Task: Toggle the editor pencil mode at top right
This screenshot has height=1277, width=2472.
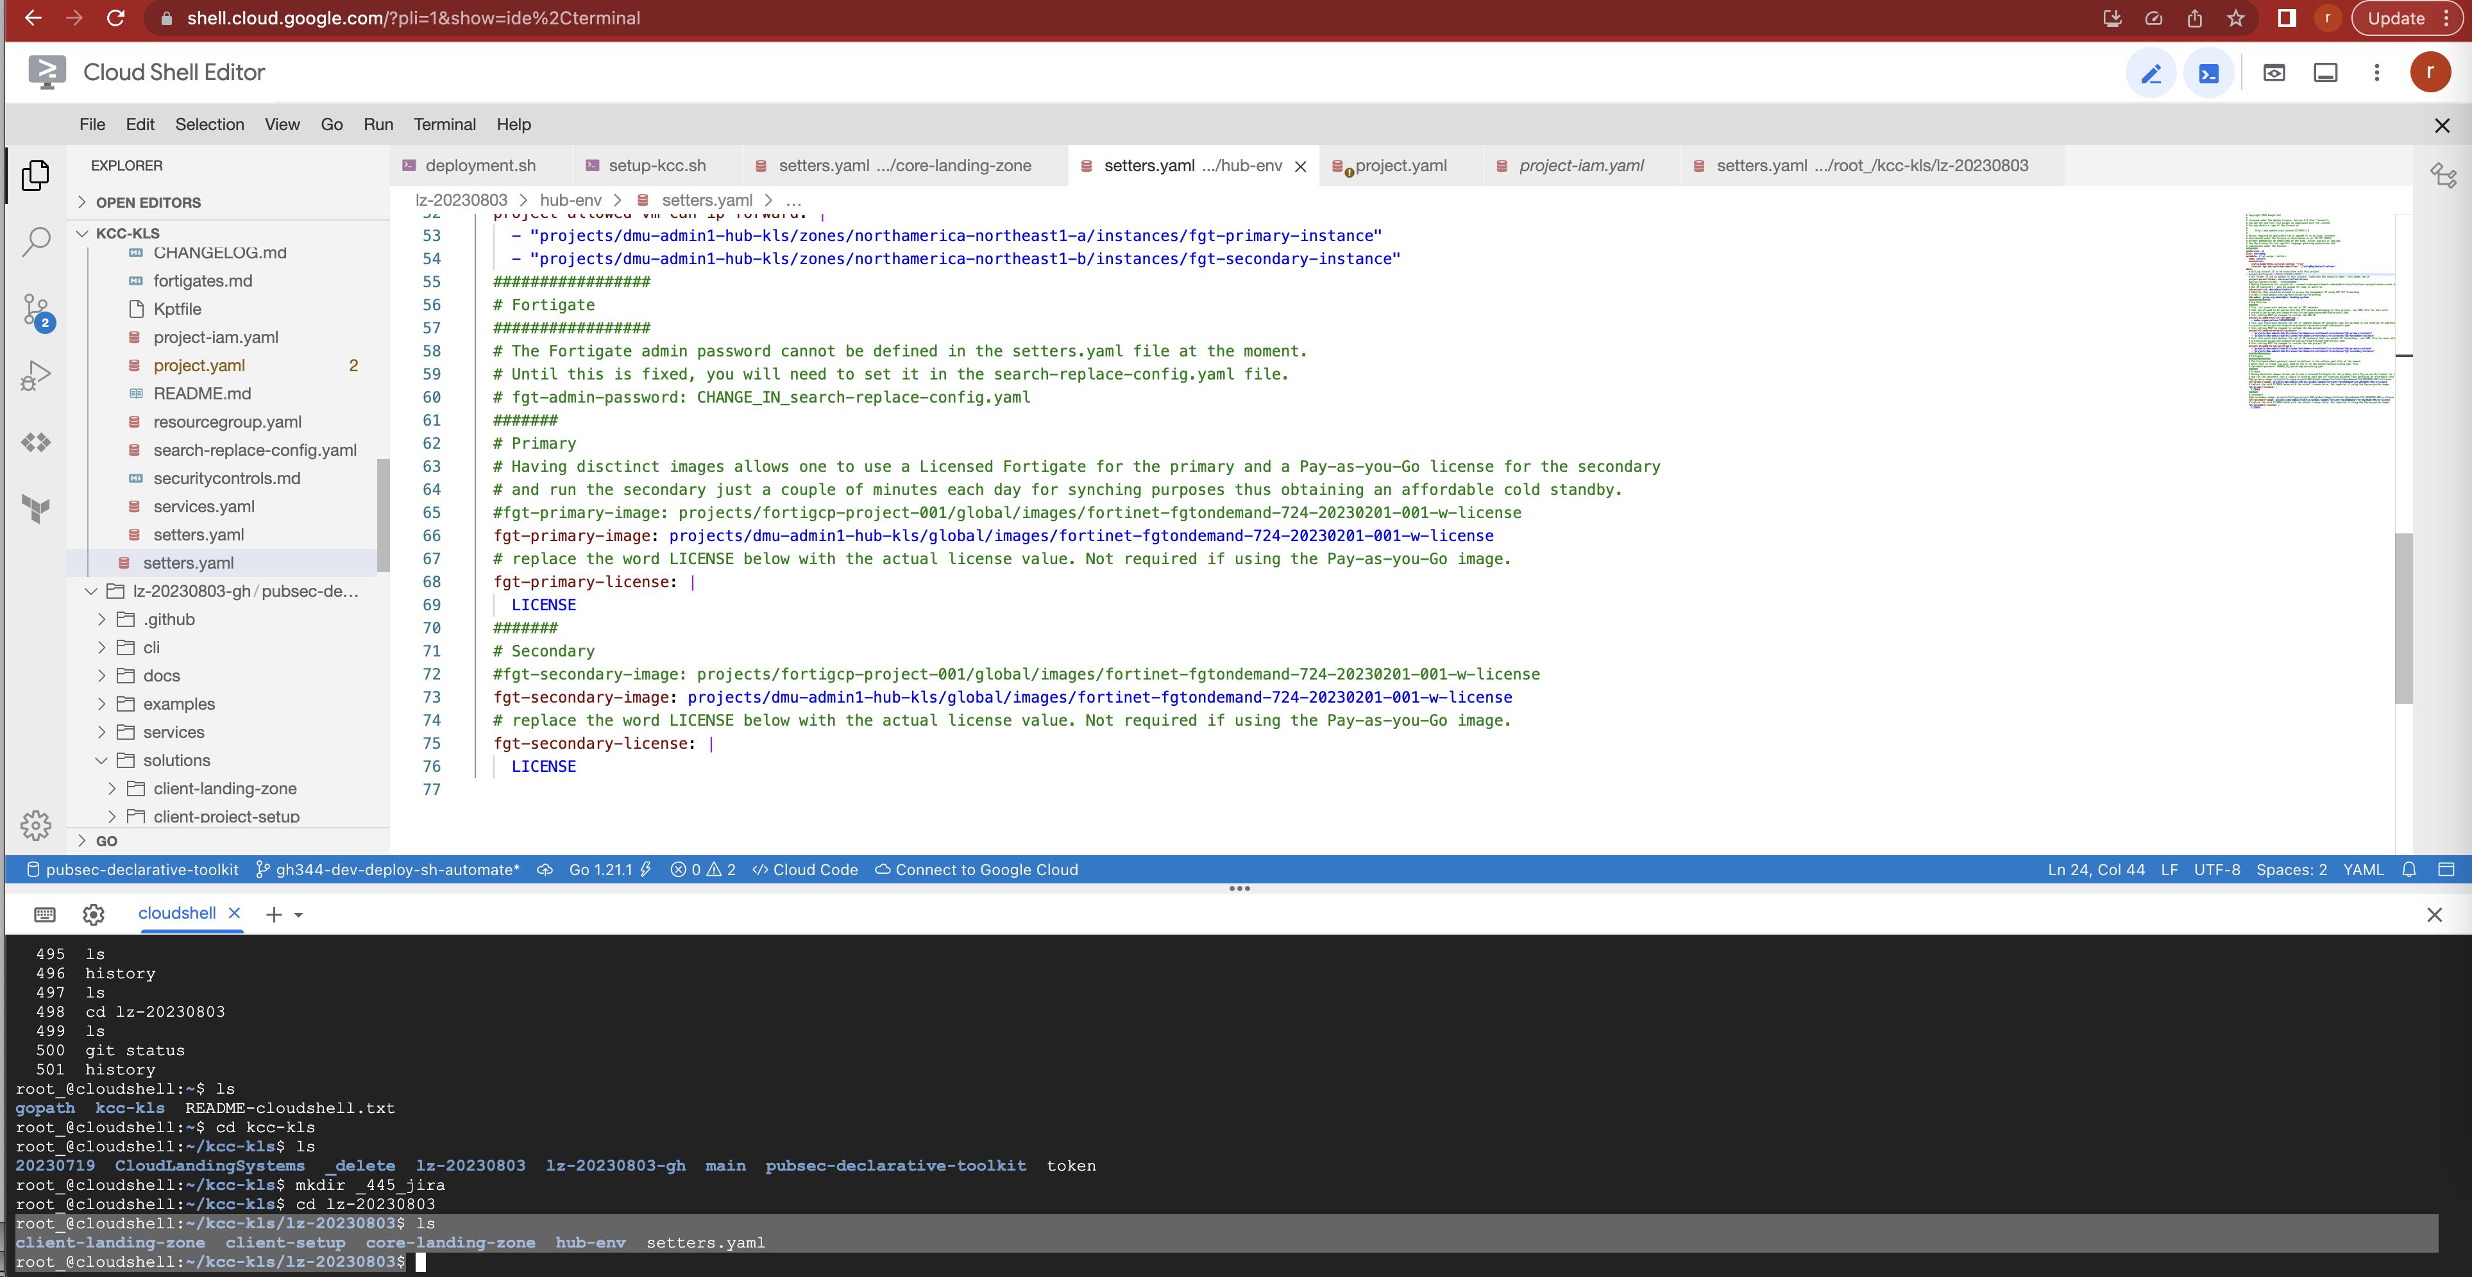Action: [x=2153, y=72]
